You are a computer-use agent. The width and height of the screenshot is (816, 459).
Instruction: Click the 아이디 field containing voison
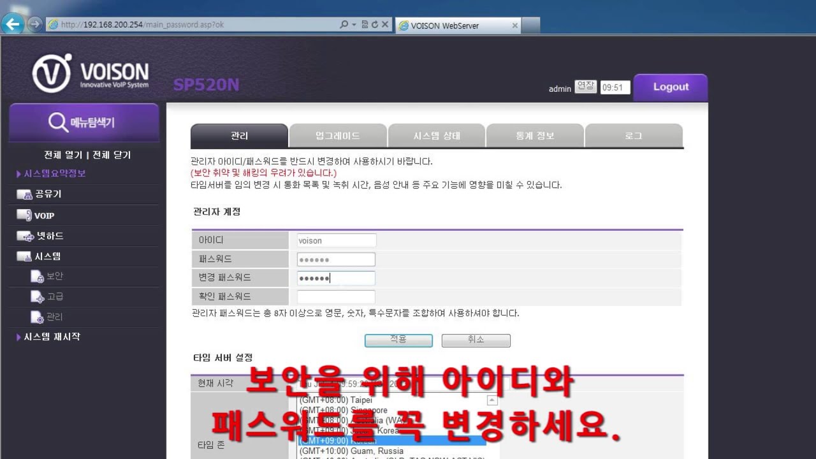click(337, 241)
